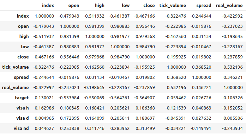
Task: Click 1.000000 in the spread row
Action: click(x=202, y=77)
